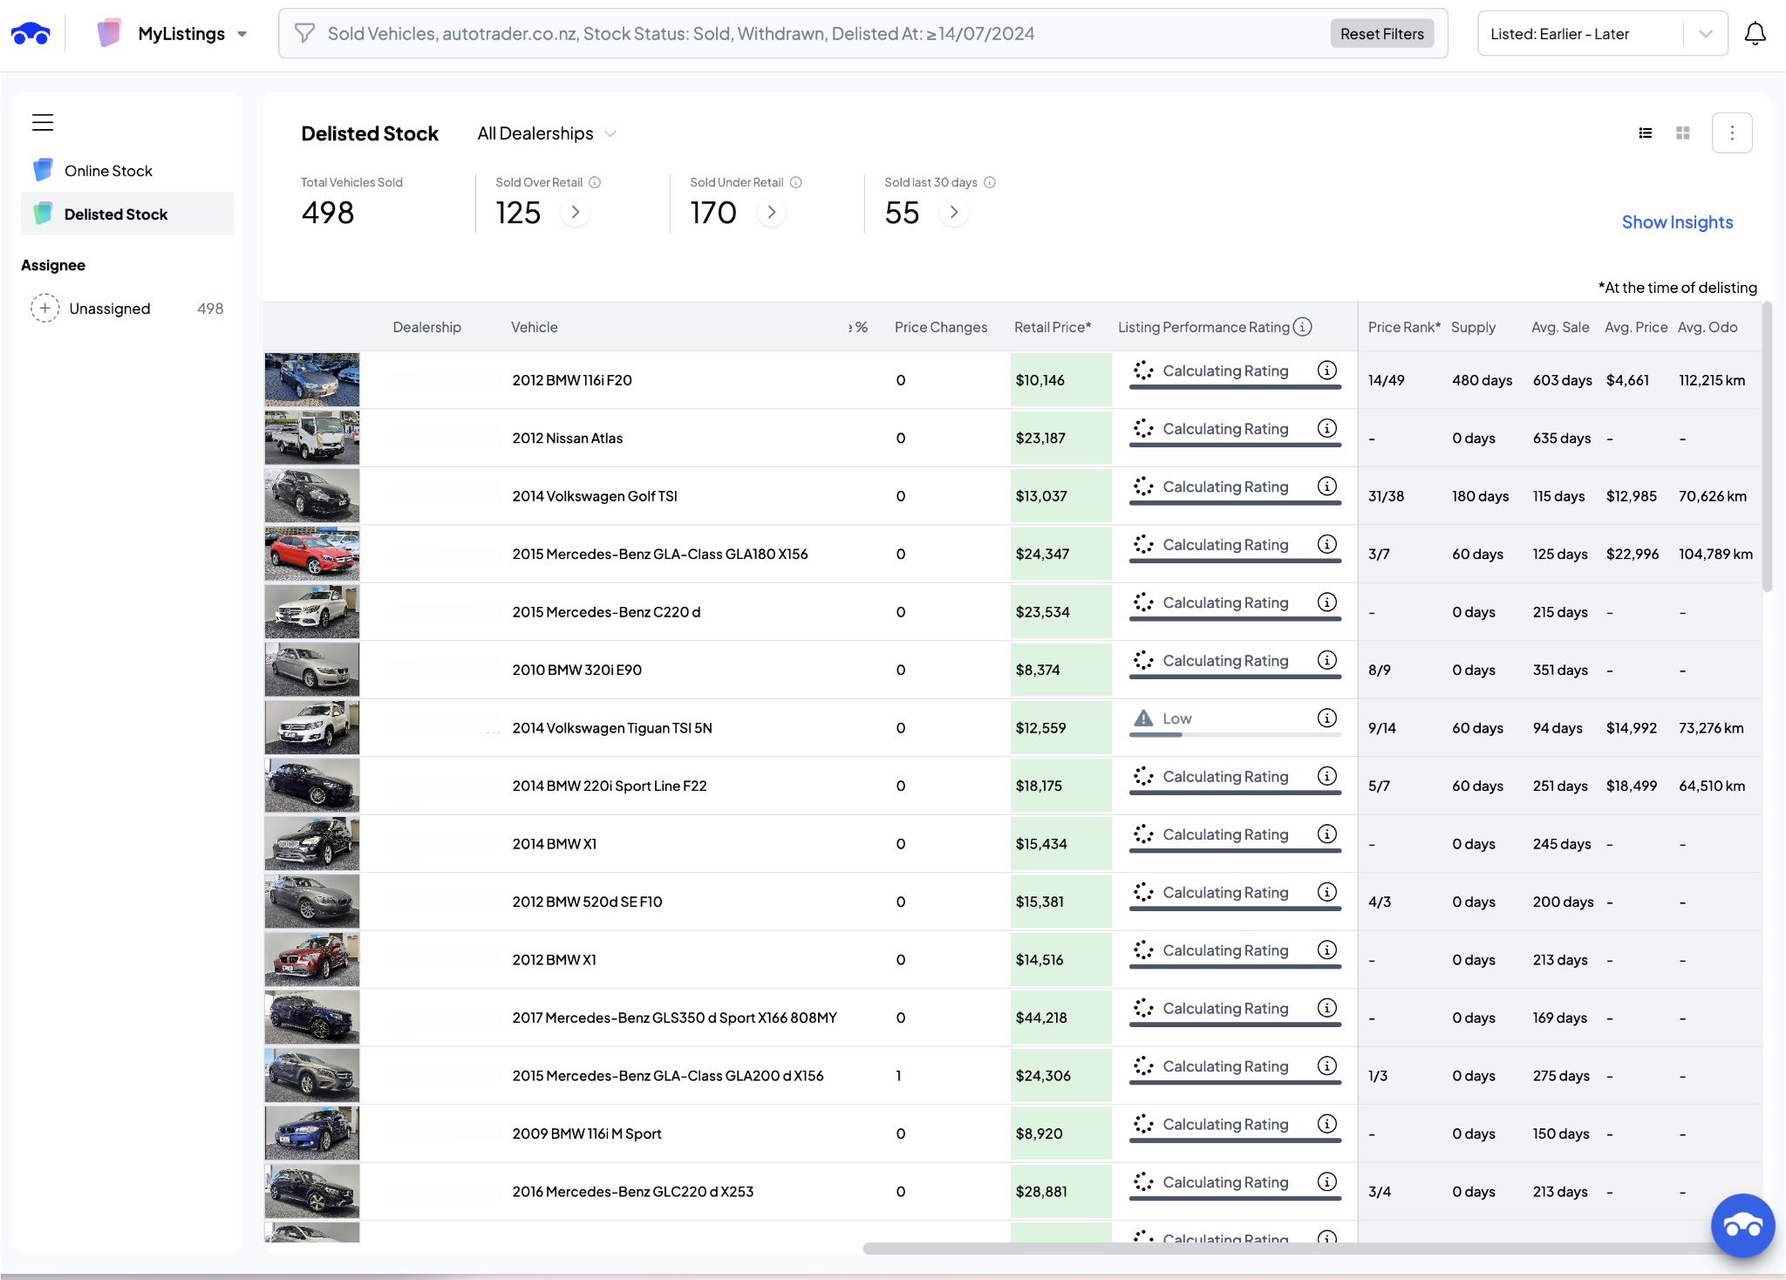Select Delisted Stock in sidebar
Viewport: 1786px width, 1280px height.
(x=127, y=214)
